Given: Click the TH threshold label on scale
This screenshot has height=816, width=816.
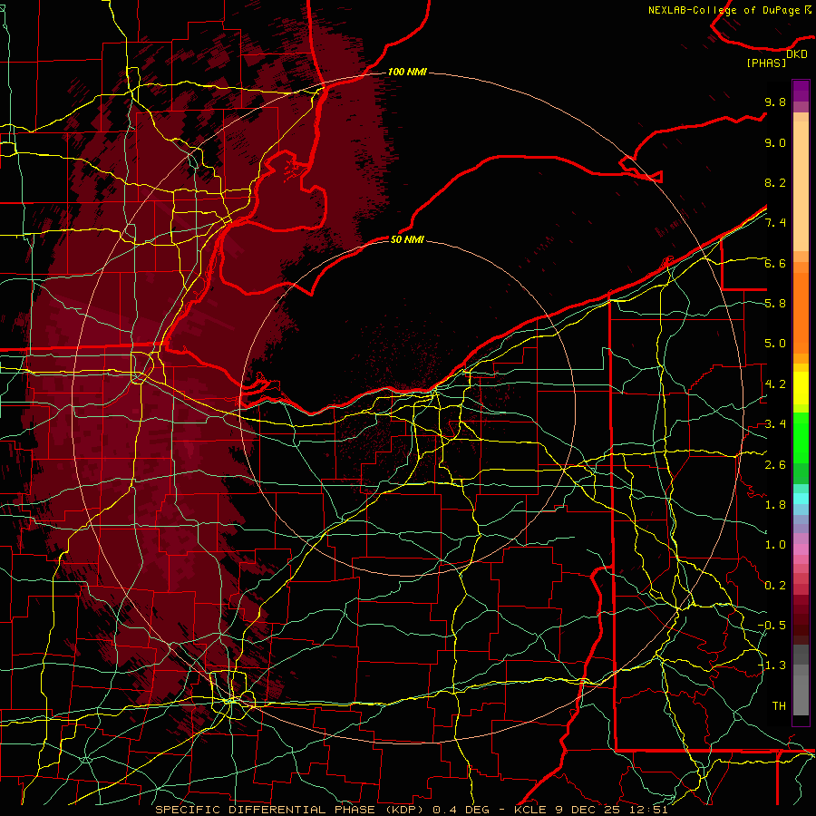Looking at the screenshot, I should coord(779,705).
